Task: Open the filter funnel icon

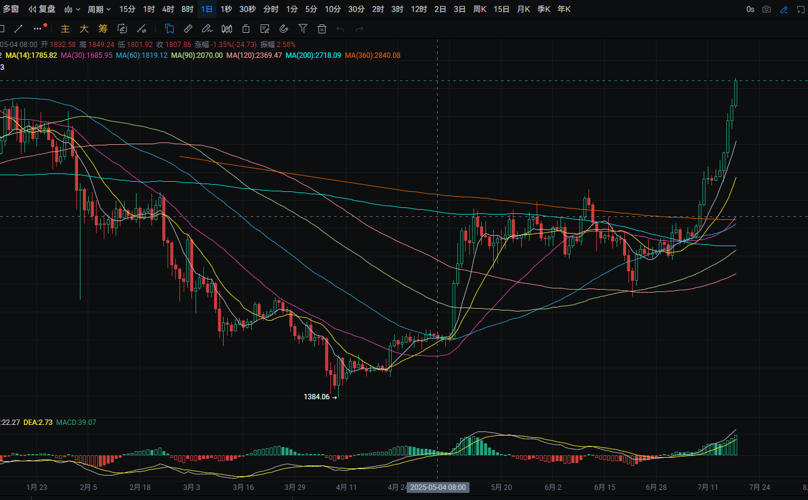Action: point(303,29)
